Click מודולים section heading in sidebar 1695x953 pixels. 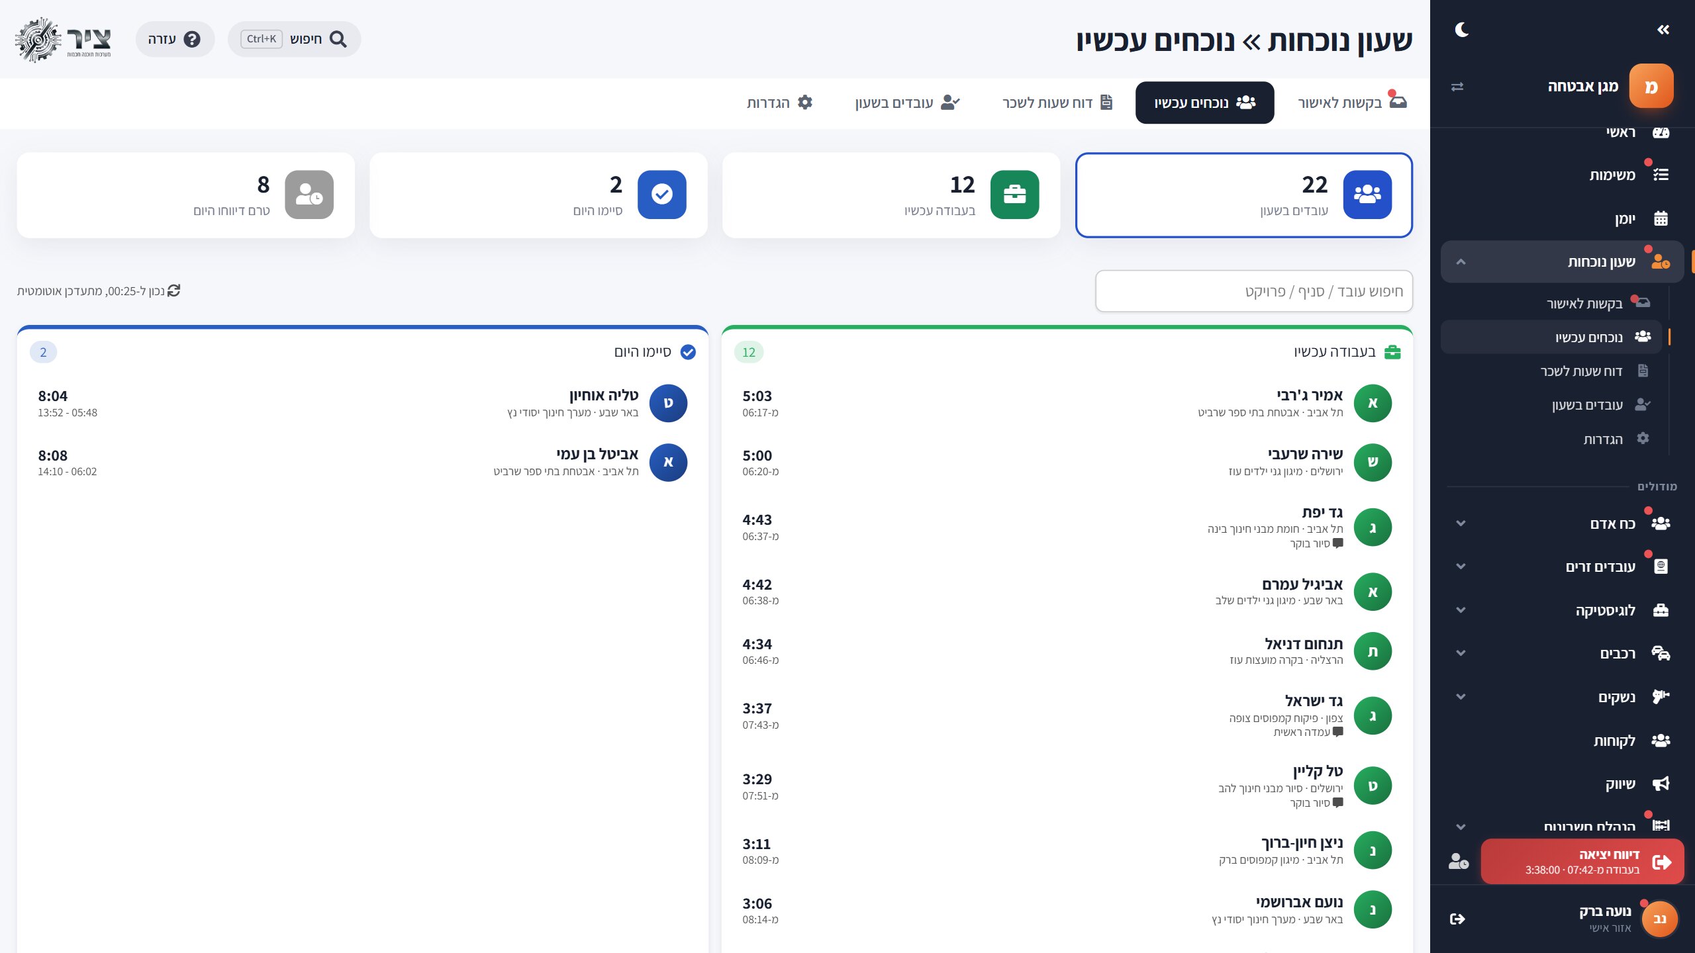coord(1657,486)
